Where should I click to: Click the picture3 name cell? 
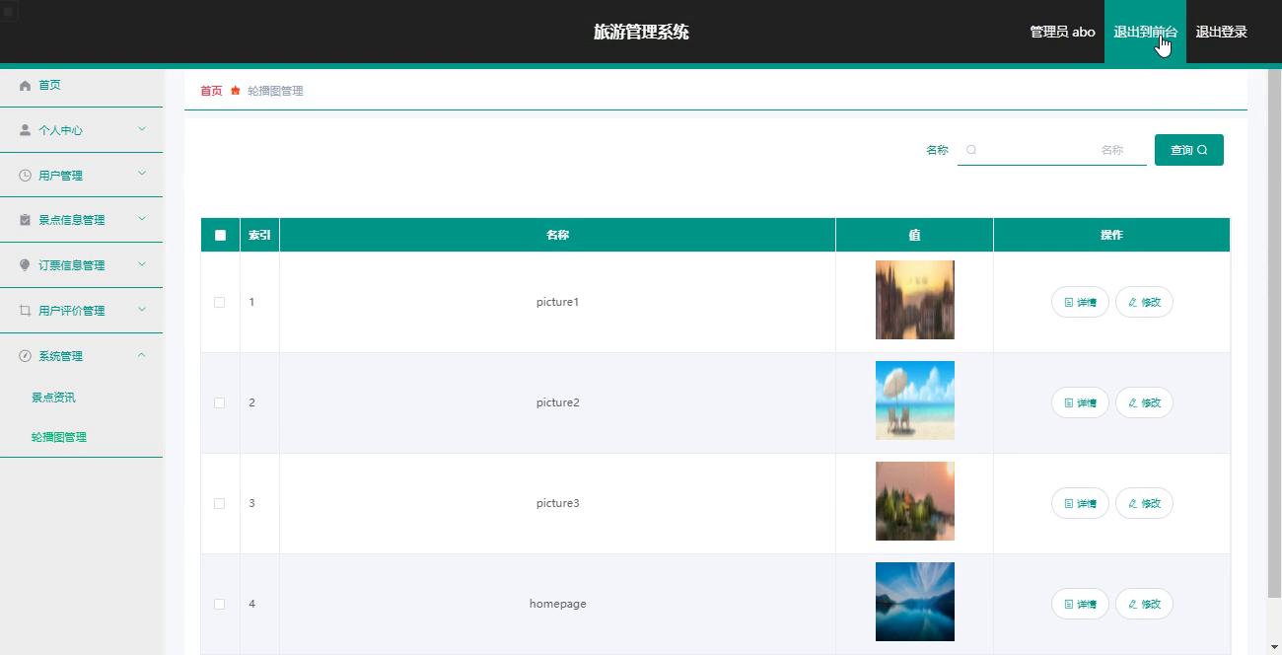[x=558, y=503]
